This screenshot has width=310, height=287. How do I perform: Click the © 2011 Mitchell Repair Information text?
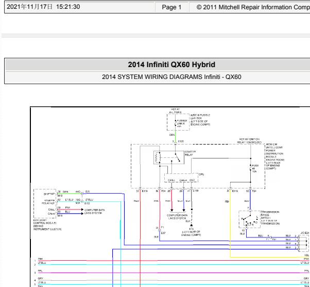pos(253,7)
